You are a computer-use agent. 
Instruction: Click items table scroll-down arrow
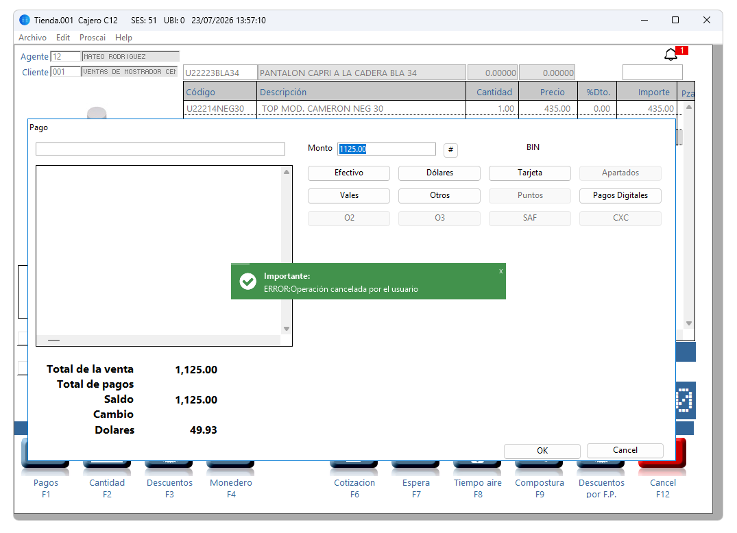tap(688, 323)
